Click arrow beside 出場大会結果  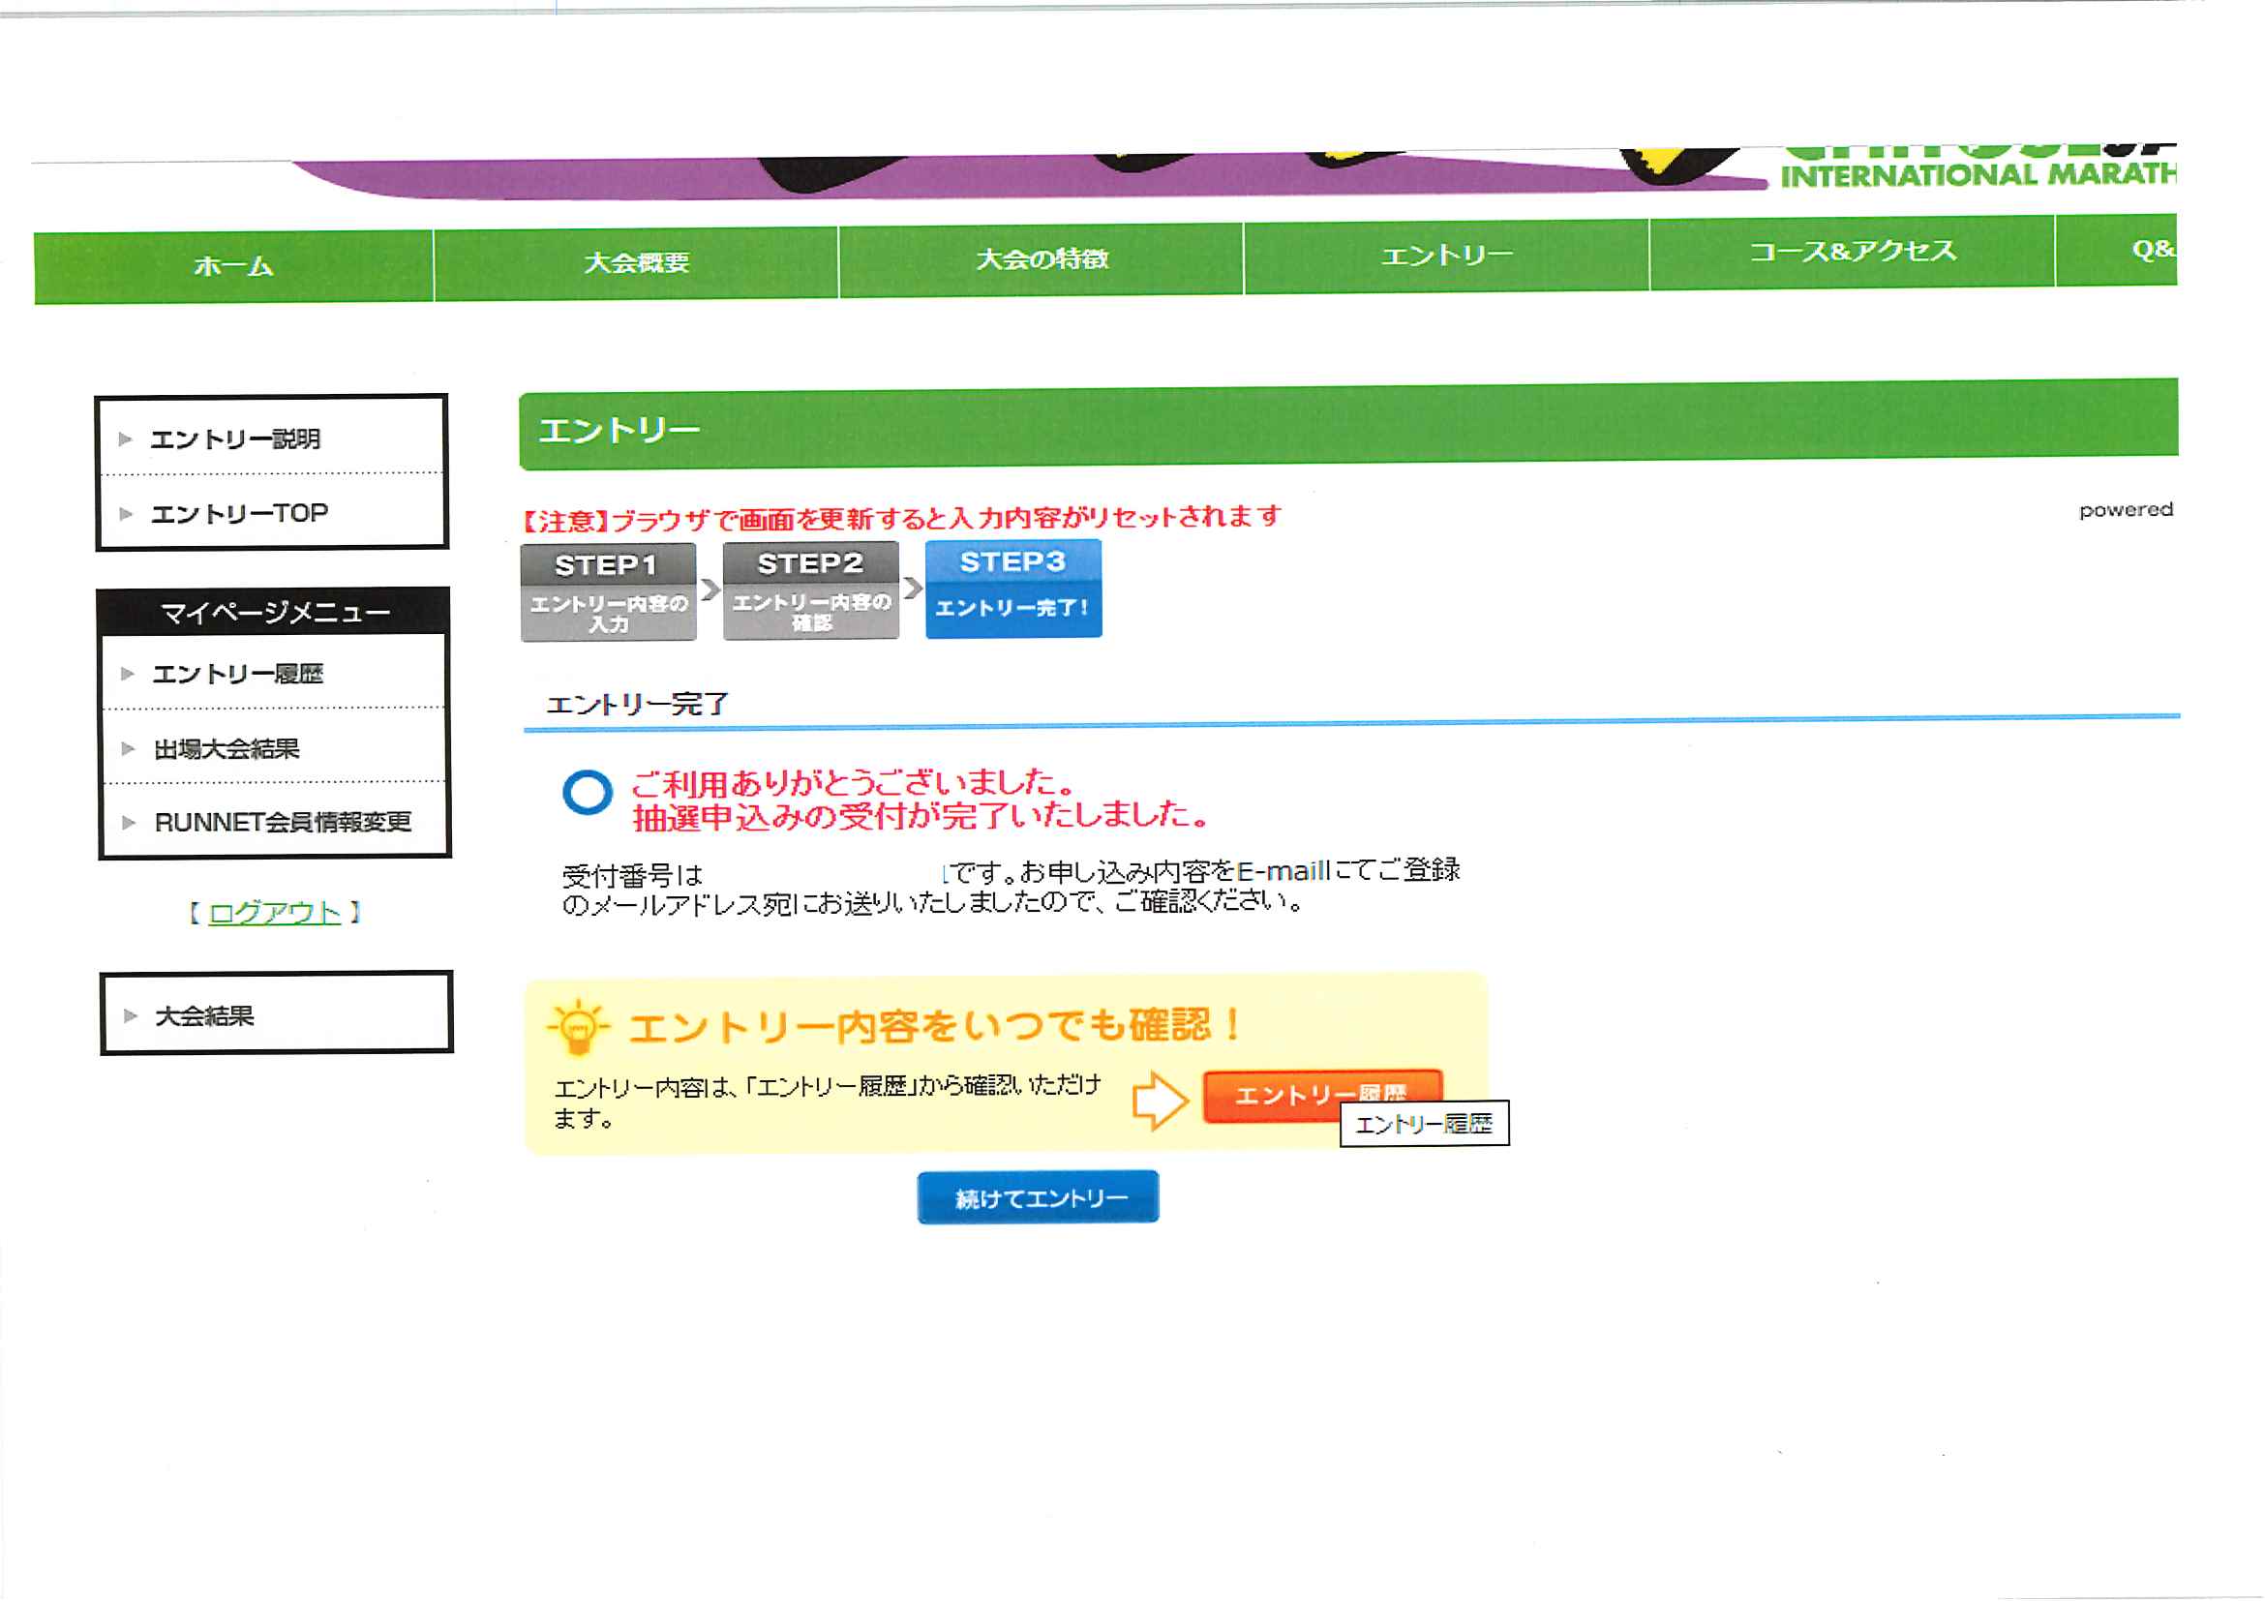(127, 748)
